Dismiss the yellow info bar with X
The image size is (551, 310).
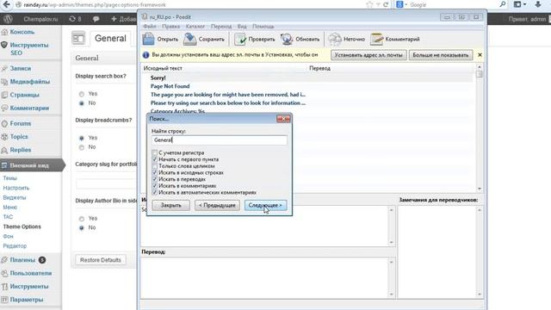click(x=480, y=55)
